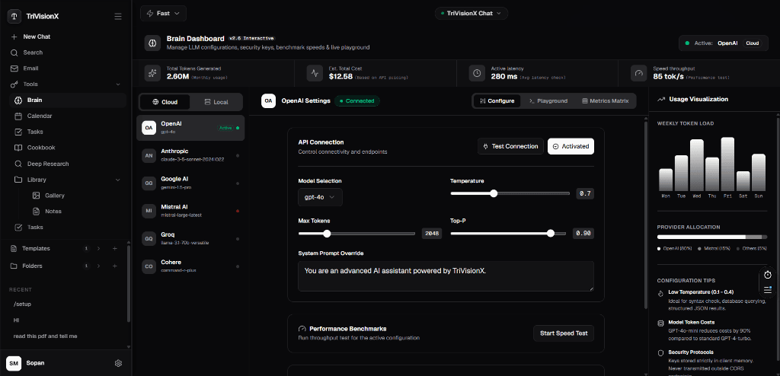Viewport: 780px width, 376px height.
Task: Add a new template with plus icon
Action: [114, 248]
